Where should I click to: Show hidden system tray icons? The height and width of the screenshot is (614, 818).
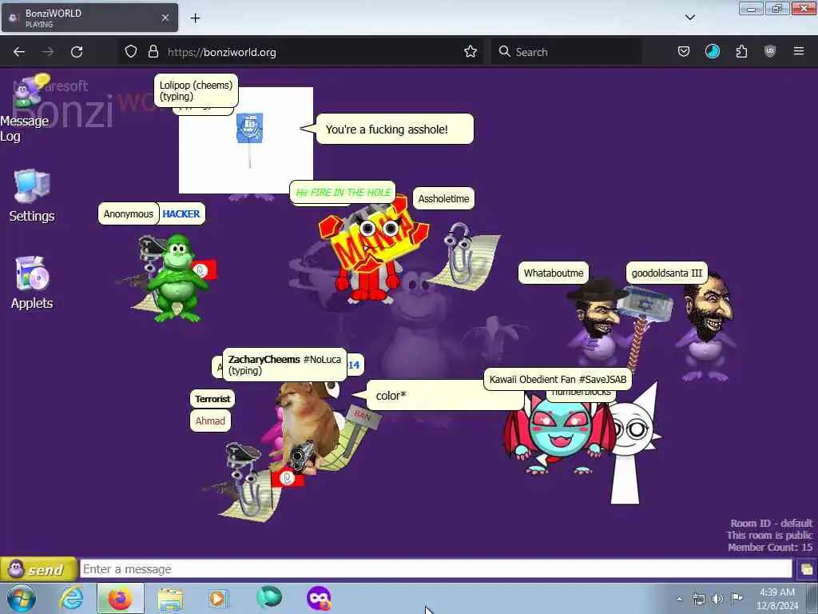(x=679, y=599)
